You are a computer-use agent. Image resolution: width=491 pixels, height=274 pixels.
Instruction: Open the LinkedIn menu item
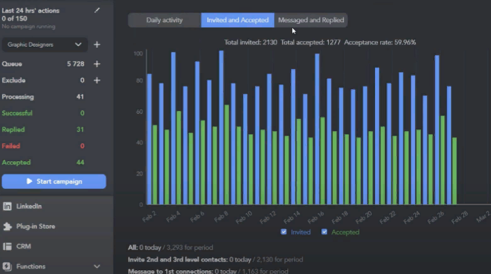pos(29,206)
